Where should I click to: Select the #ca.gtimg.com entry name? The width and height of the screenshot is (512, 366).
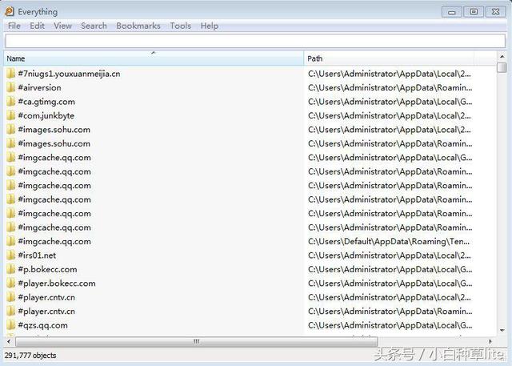(46, 102)
